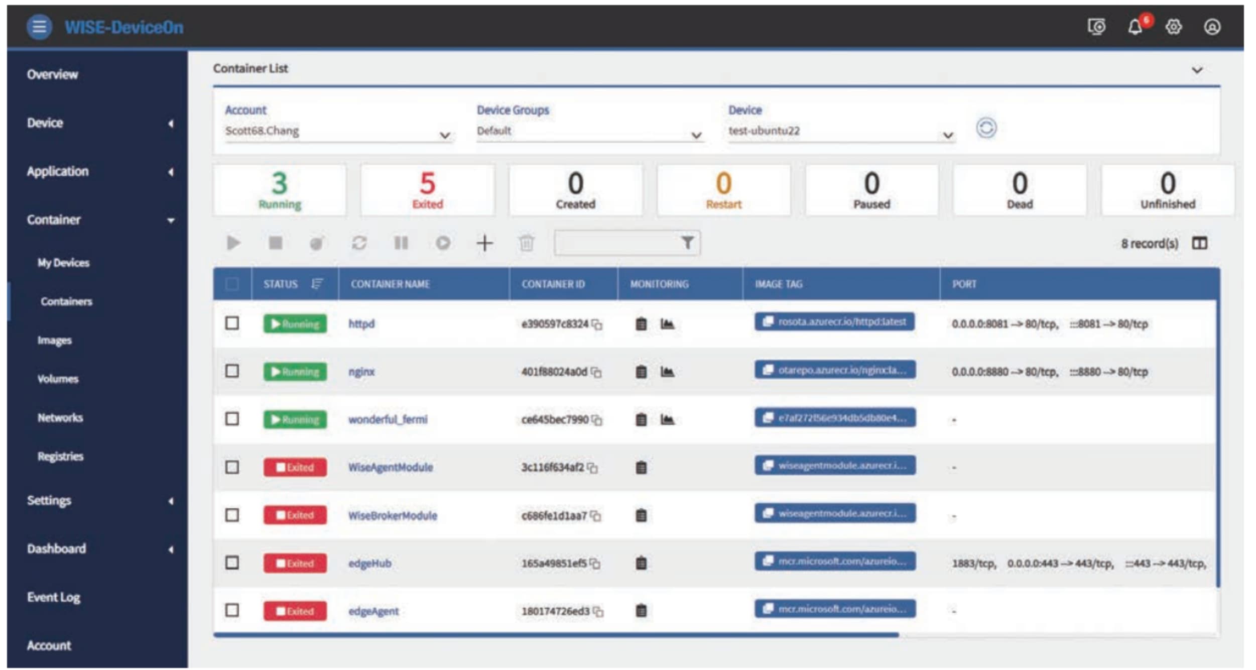
Task: Check the httpd container checkbox
Action: point(232,323)
